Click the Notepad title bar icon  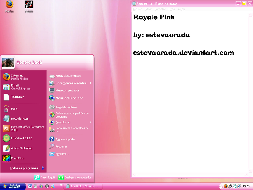click(134, 4)
